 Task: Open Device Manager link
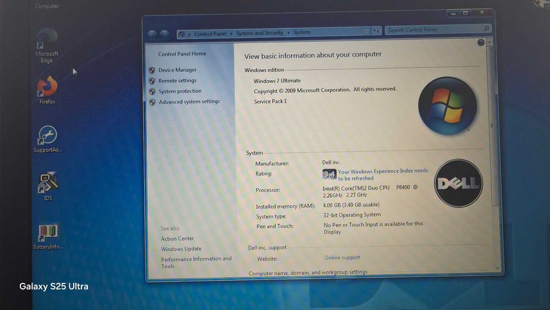tap(177, 70)
